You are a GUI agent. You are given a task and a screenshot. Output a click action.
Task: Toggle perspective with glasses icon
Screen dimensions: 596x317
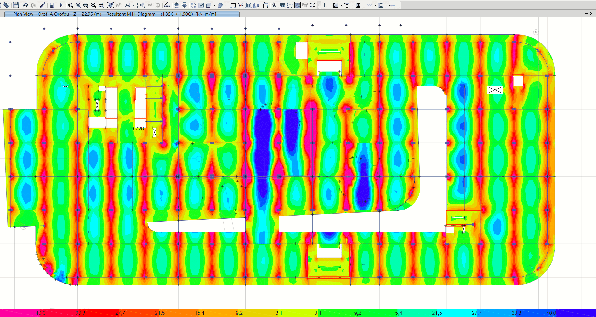[167, 5]
